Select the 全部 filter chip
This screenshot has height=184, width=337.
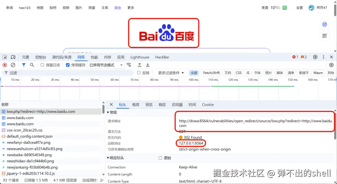click(194, 73)
